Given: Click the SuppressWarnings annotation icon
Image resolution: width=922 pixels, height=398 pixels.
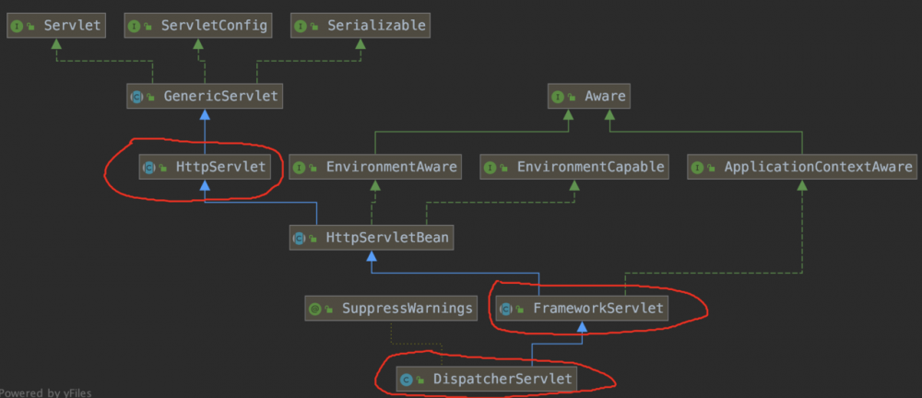Looking at the screenshot, I should point(315,308).
